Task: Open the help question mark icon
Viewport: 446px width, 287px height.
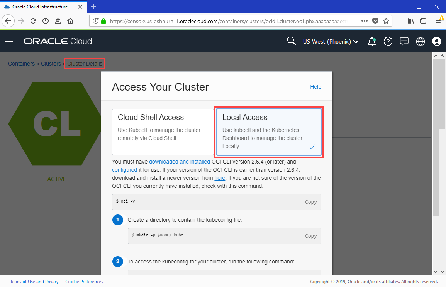Action: pyautogui.click(x=388, y=42)
